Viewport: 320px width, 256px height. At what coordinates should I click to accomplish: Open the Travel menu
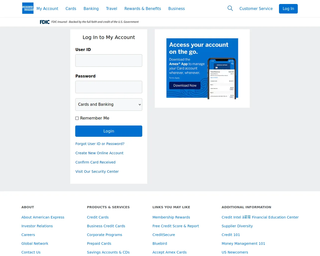111,9
